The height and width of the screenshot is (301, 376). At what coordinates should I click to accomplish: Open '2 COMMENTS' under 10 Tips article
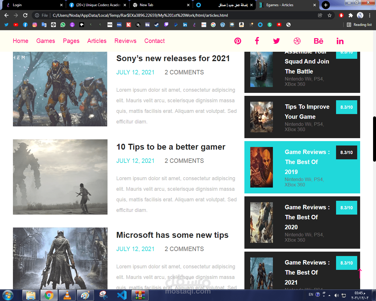pyautogui.click(x=184, y=161)
